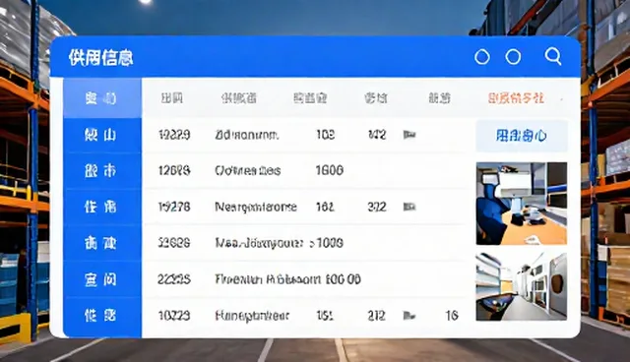Select the sidebar item beside row 12229
Viewport: 630px width, 362px height.
pyautogui.click(x=102, y=135)
